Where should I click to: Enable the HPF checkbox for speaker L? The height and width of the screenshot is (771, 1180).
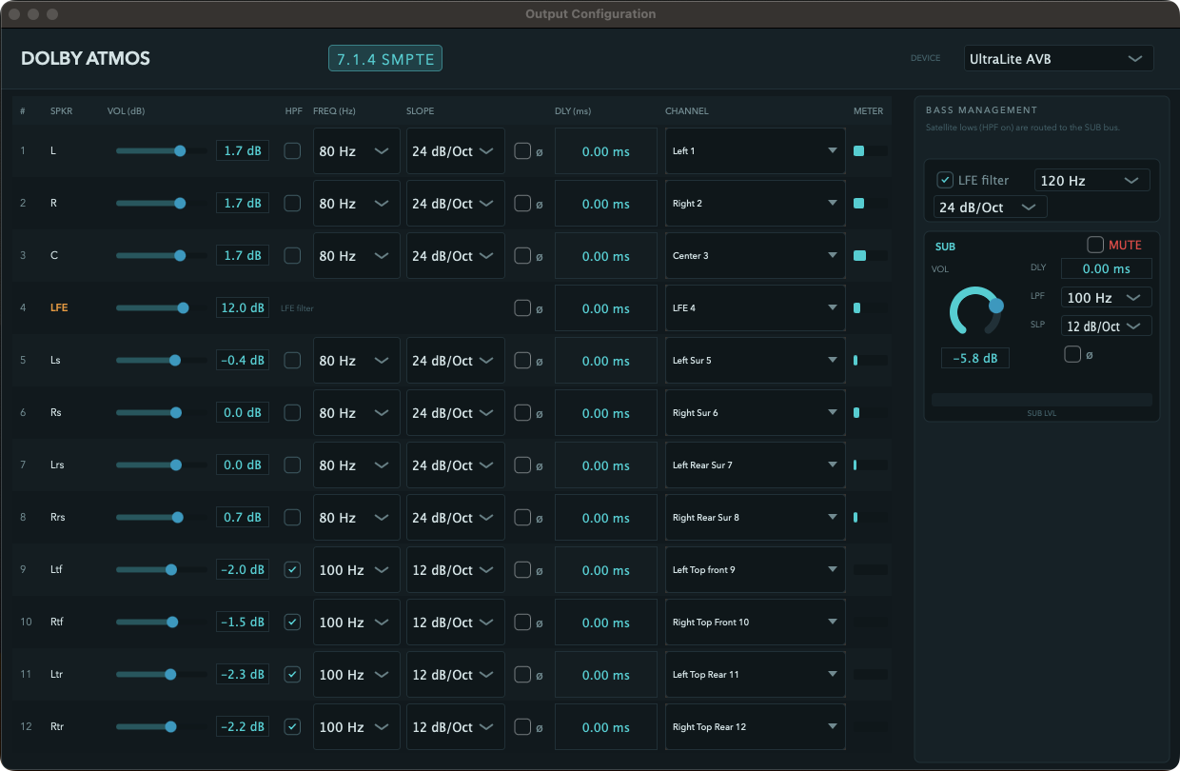tap(292, 150)
